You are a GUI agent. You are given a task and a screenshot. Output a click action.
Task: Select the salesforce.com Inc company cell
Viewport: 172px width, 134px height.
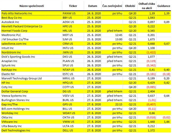tap(32, 44)
